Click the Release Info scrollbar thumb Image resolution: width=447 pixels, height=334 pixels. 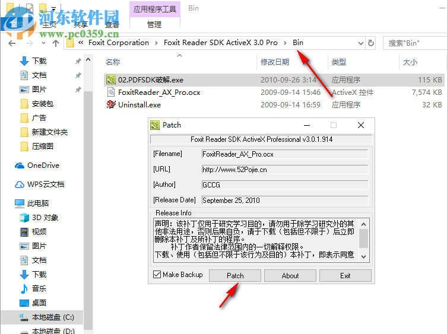[363, 238]
